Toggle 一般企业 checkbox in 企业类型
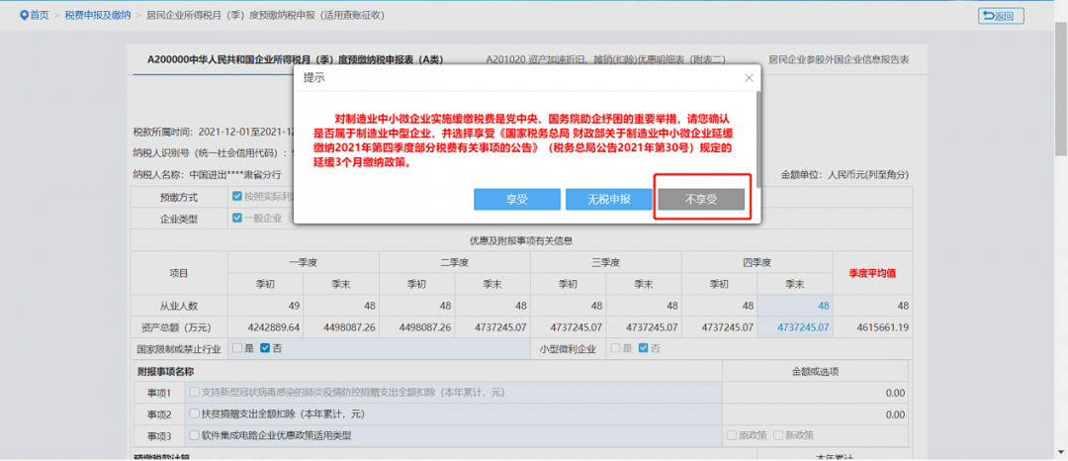Image resolution: width=1068 pixels, height=461 pixels. [237, 218]
